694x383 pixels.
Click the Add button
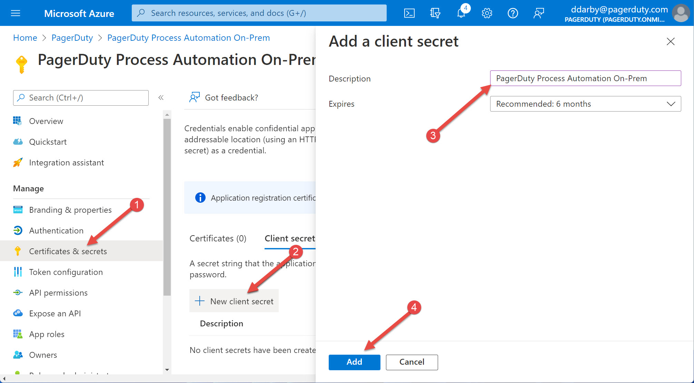pos(354,362)
